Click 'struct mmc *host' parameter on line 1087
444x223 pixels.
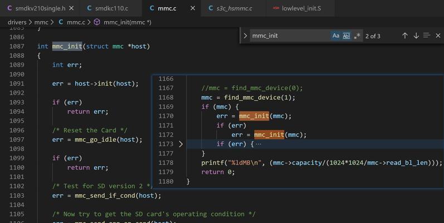[x=116, y=46]
